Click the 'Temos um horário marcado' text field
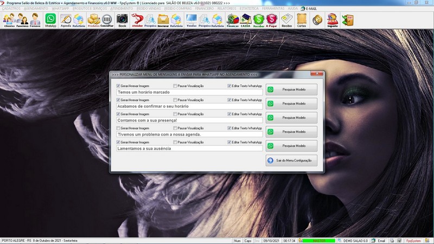 coord(189,92)
